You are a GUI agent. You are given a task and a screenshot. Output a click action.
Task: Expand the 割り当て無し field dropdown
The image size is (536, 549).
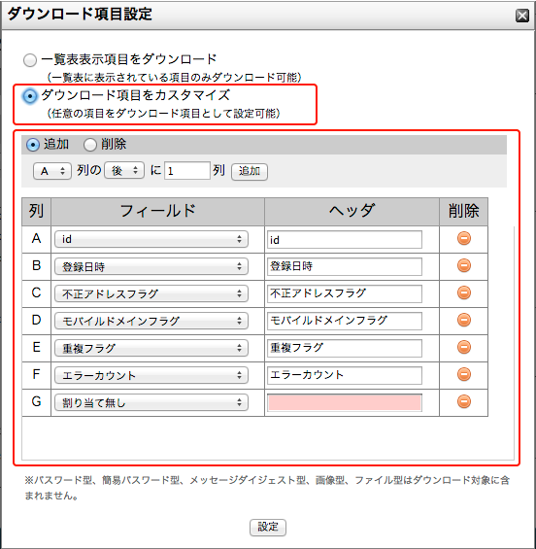(x=151, y=402)
